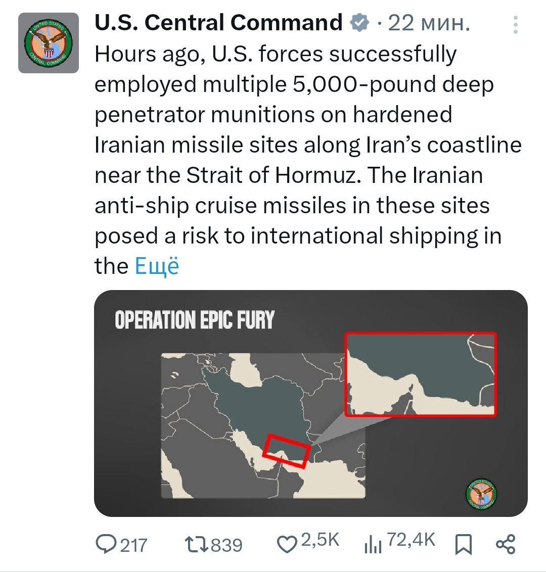Open the Operation Epic Fury map image

263,424
